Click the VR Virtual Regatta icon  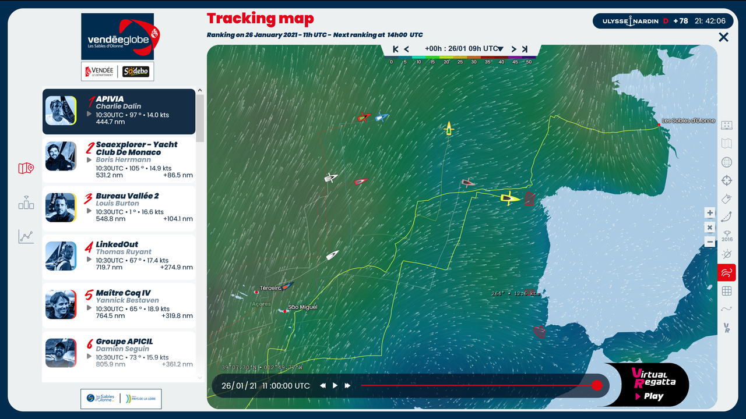pyautogui.click(x=727, y=328)
